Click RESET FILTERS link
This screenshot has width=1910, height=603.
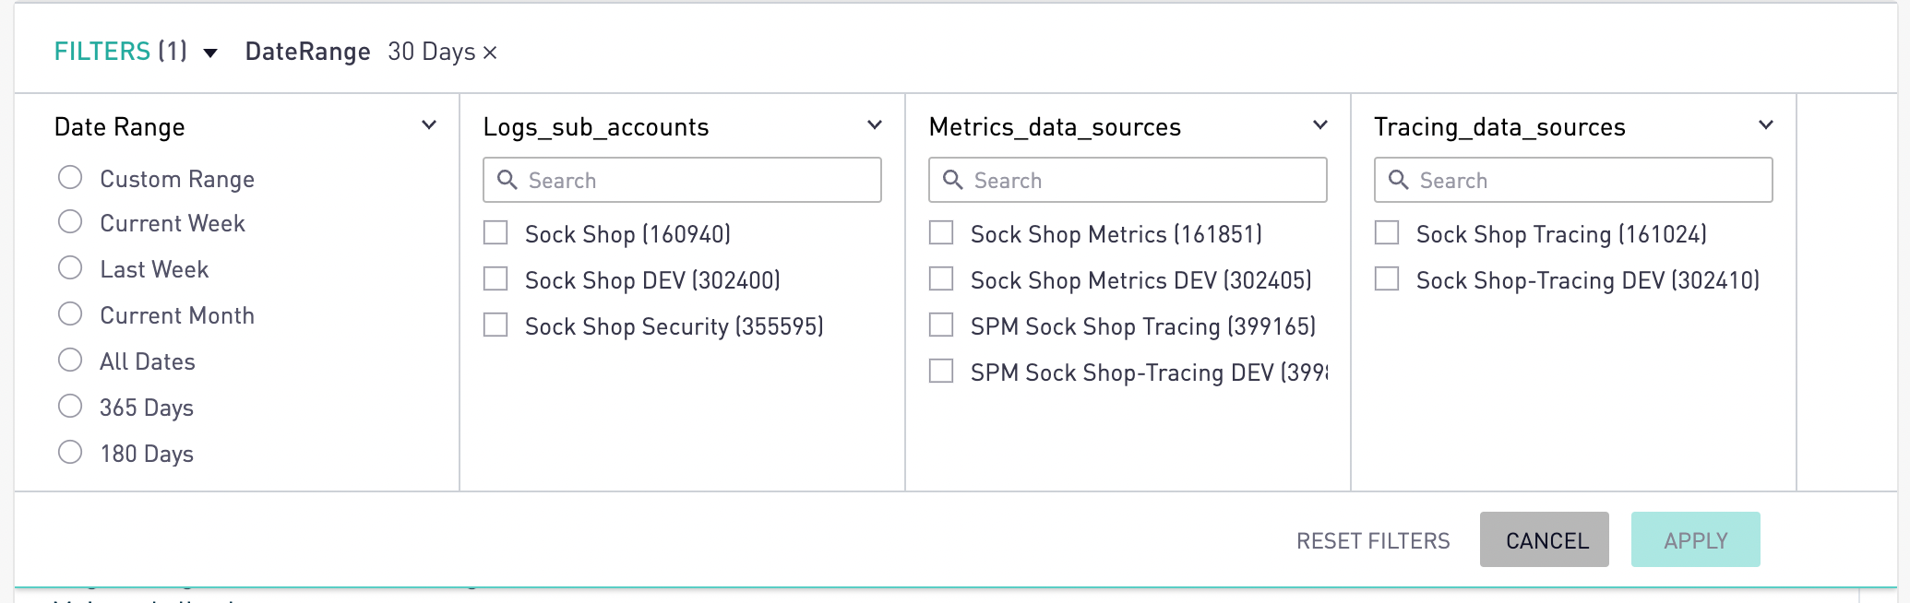(1372, 540)
